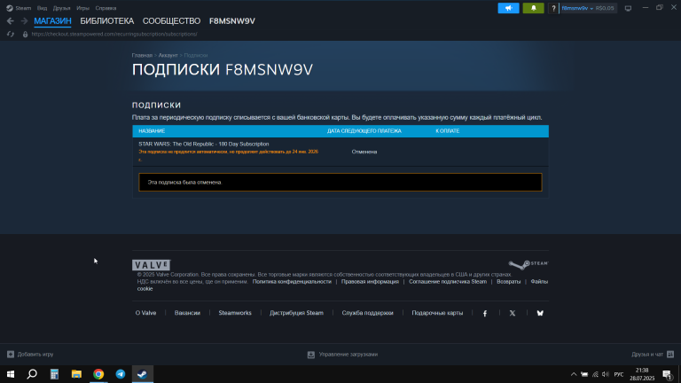Click the padlock security icon
The image size is (681, 383).
[x=25, y=34]
